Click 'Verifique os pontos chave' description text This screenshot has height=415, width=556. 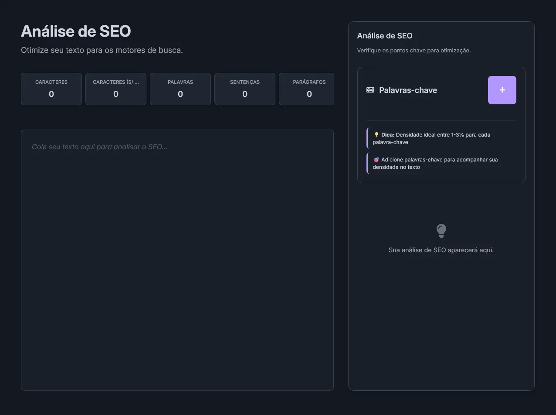[414, 51]
